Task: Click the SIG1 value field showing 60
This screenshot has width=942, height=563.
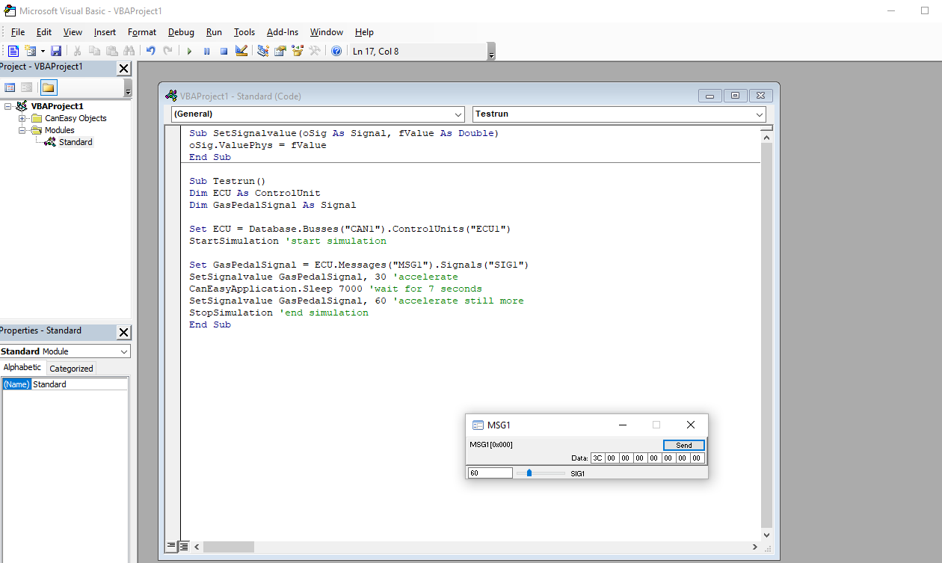Action: click(x=490, y=473)
